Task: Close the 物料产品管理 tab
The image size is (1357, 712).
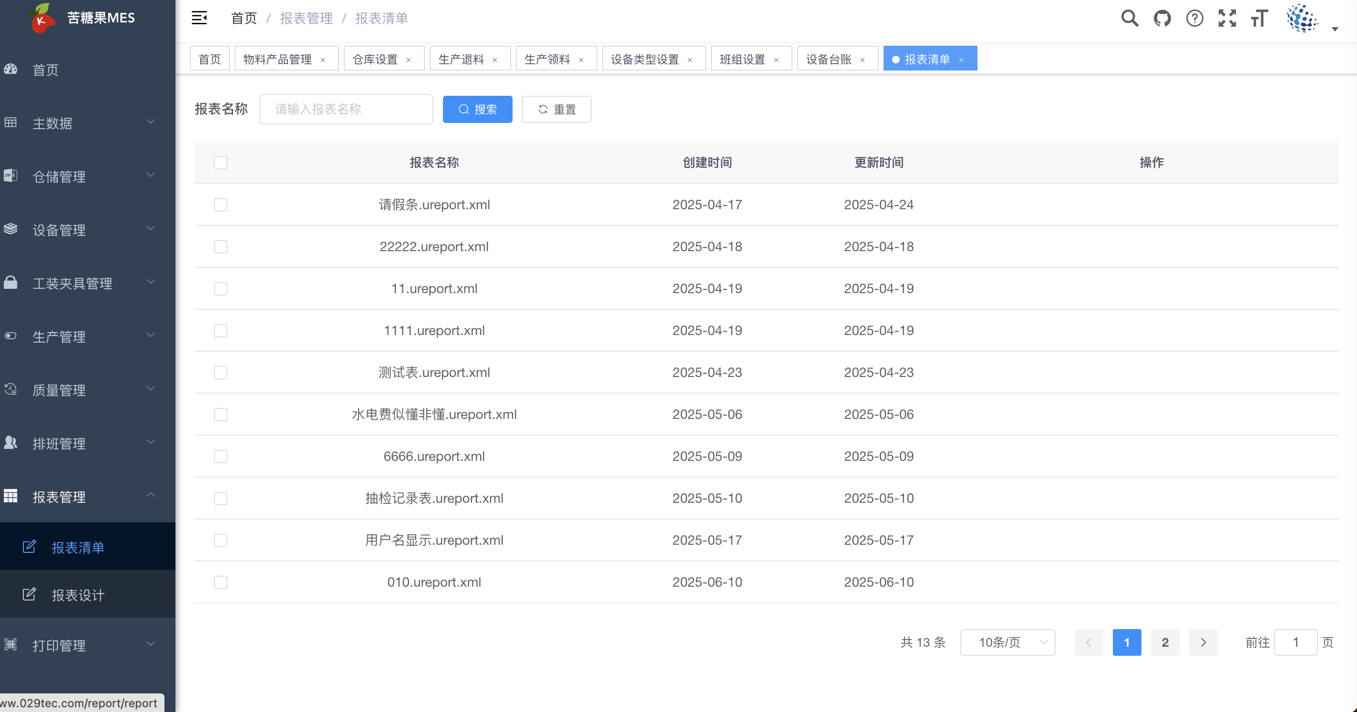Action: (323, 60)
